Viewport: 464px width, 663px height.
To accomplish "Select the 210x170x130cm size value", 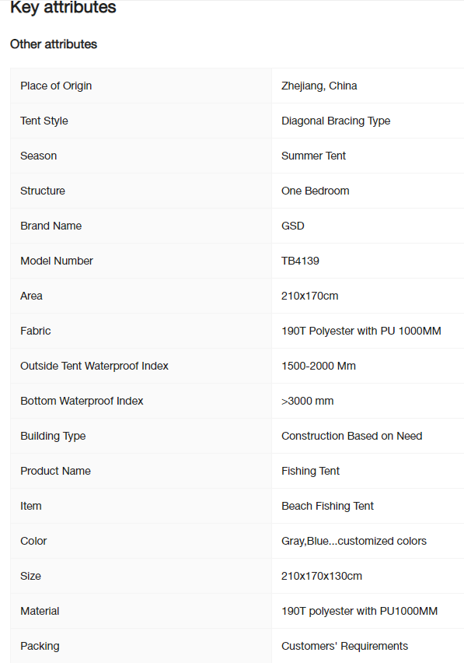I will [321, 576].
